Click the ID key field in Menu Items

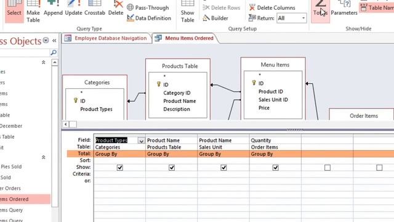(x=261, y=83)
